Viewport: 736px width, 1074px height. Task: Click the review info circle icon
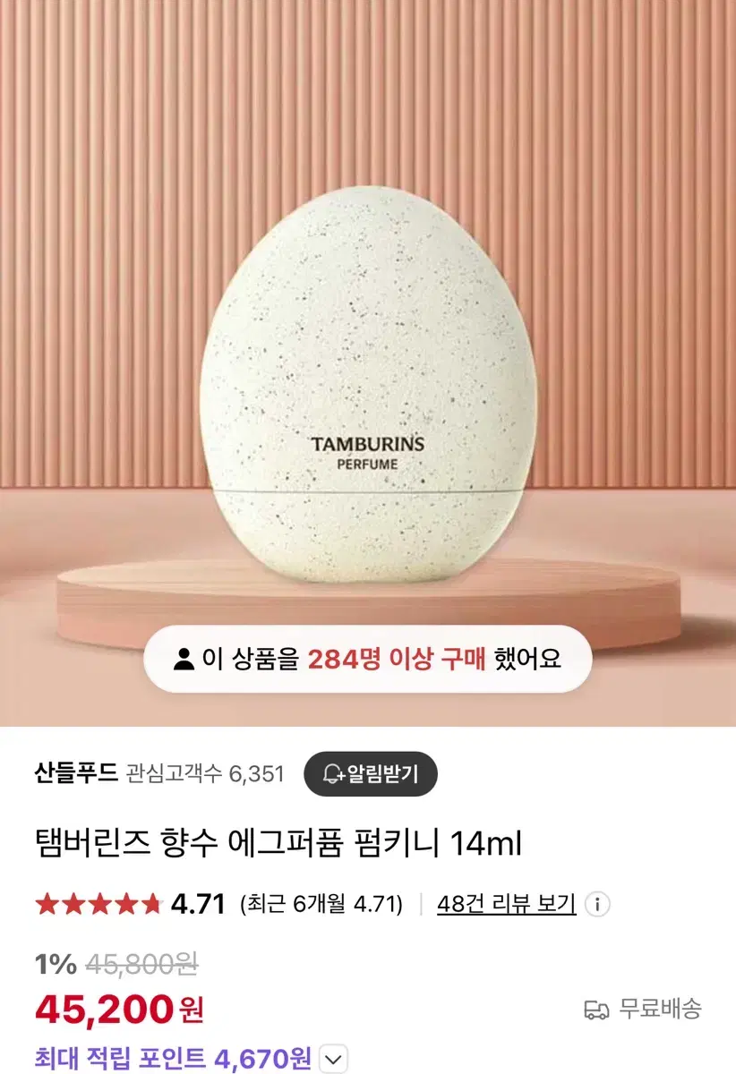coord(598,904)
